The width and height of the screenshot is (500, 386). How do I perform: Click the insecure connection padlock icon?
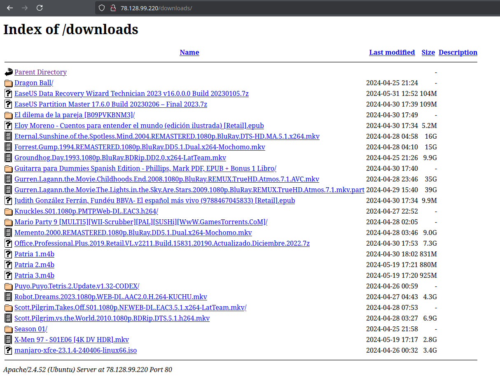112,8
